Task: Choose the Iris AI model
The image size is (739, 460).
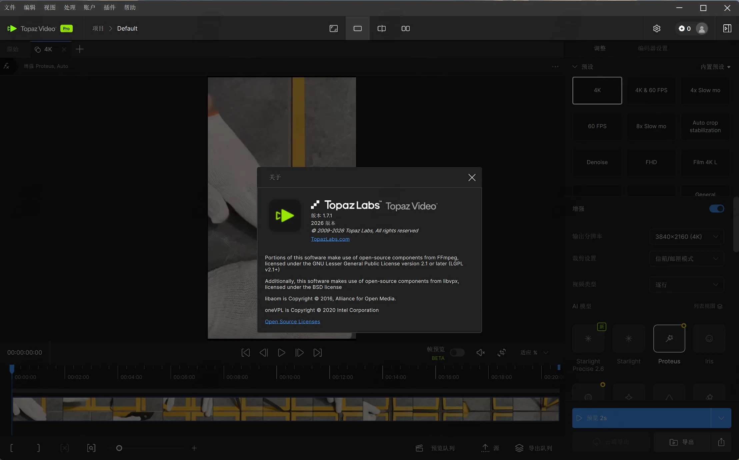Action: tap(709, 339)
